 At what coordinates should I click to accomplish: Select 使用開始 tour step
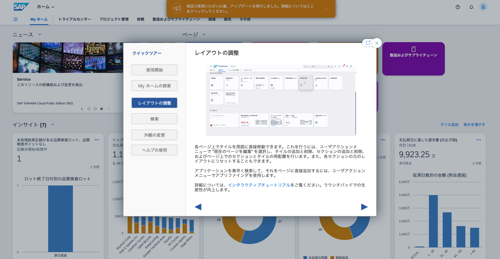click(154, 70)
